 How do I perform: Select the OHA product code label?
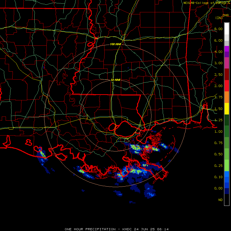(x=226, y=15)
